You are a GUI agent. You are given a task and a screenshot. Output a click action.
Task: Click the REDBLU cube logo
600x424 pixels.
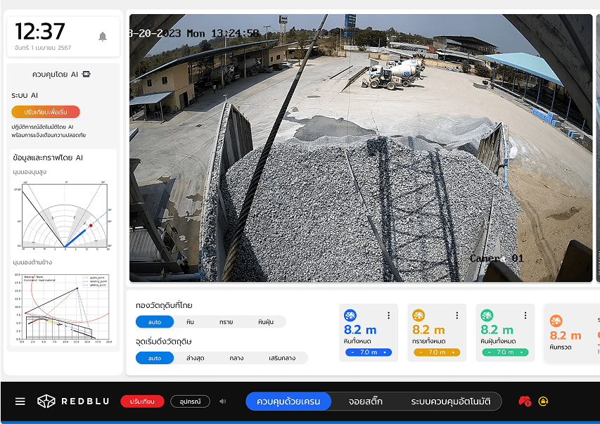[x=46, y=401]
